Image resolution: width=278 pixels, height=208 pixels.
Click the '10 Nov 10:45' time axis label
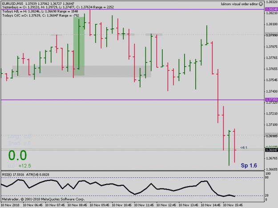121,205
